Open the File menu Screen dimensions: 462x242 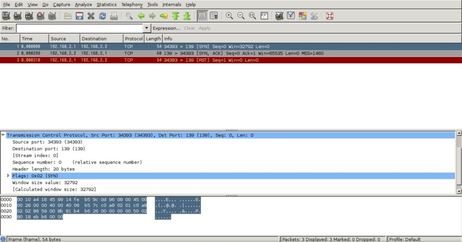click(6, 5)
